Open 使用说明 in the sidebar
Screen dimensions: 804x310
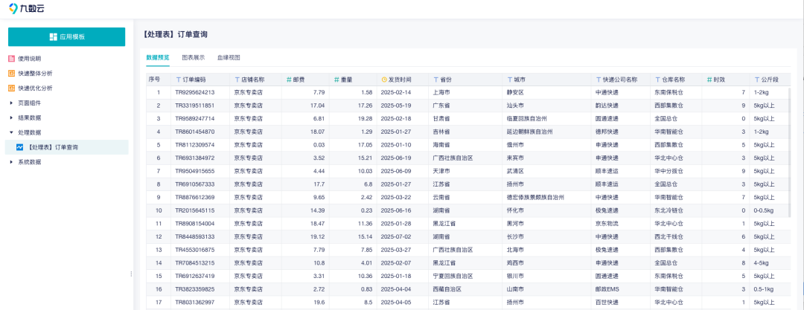coord(29,59)
